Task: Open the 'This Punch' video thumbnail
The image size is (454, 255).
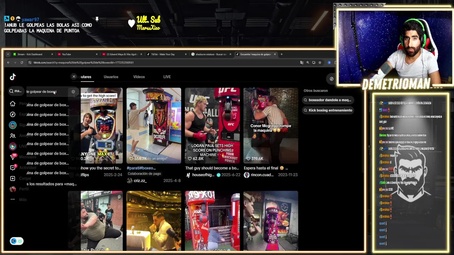Action: [101, 221]
